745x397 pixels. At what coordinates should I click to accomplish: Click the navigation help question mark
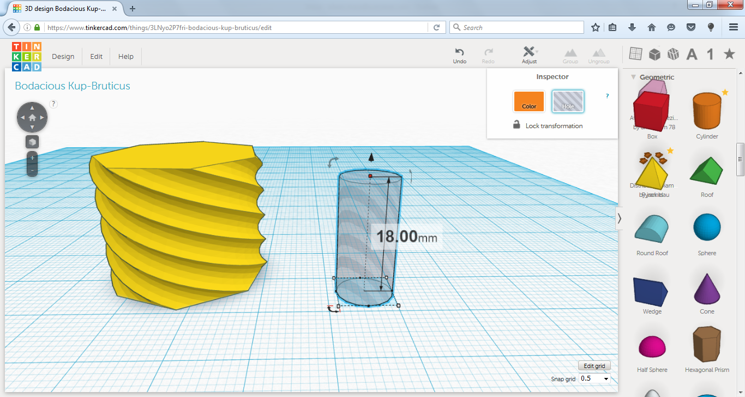pos(53,104)
